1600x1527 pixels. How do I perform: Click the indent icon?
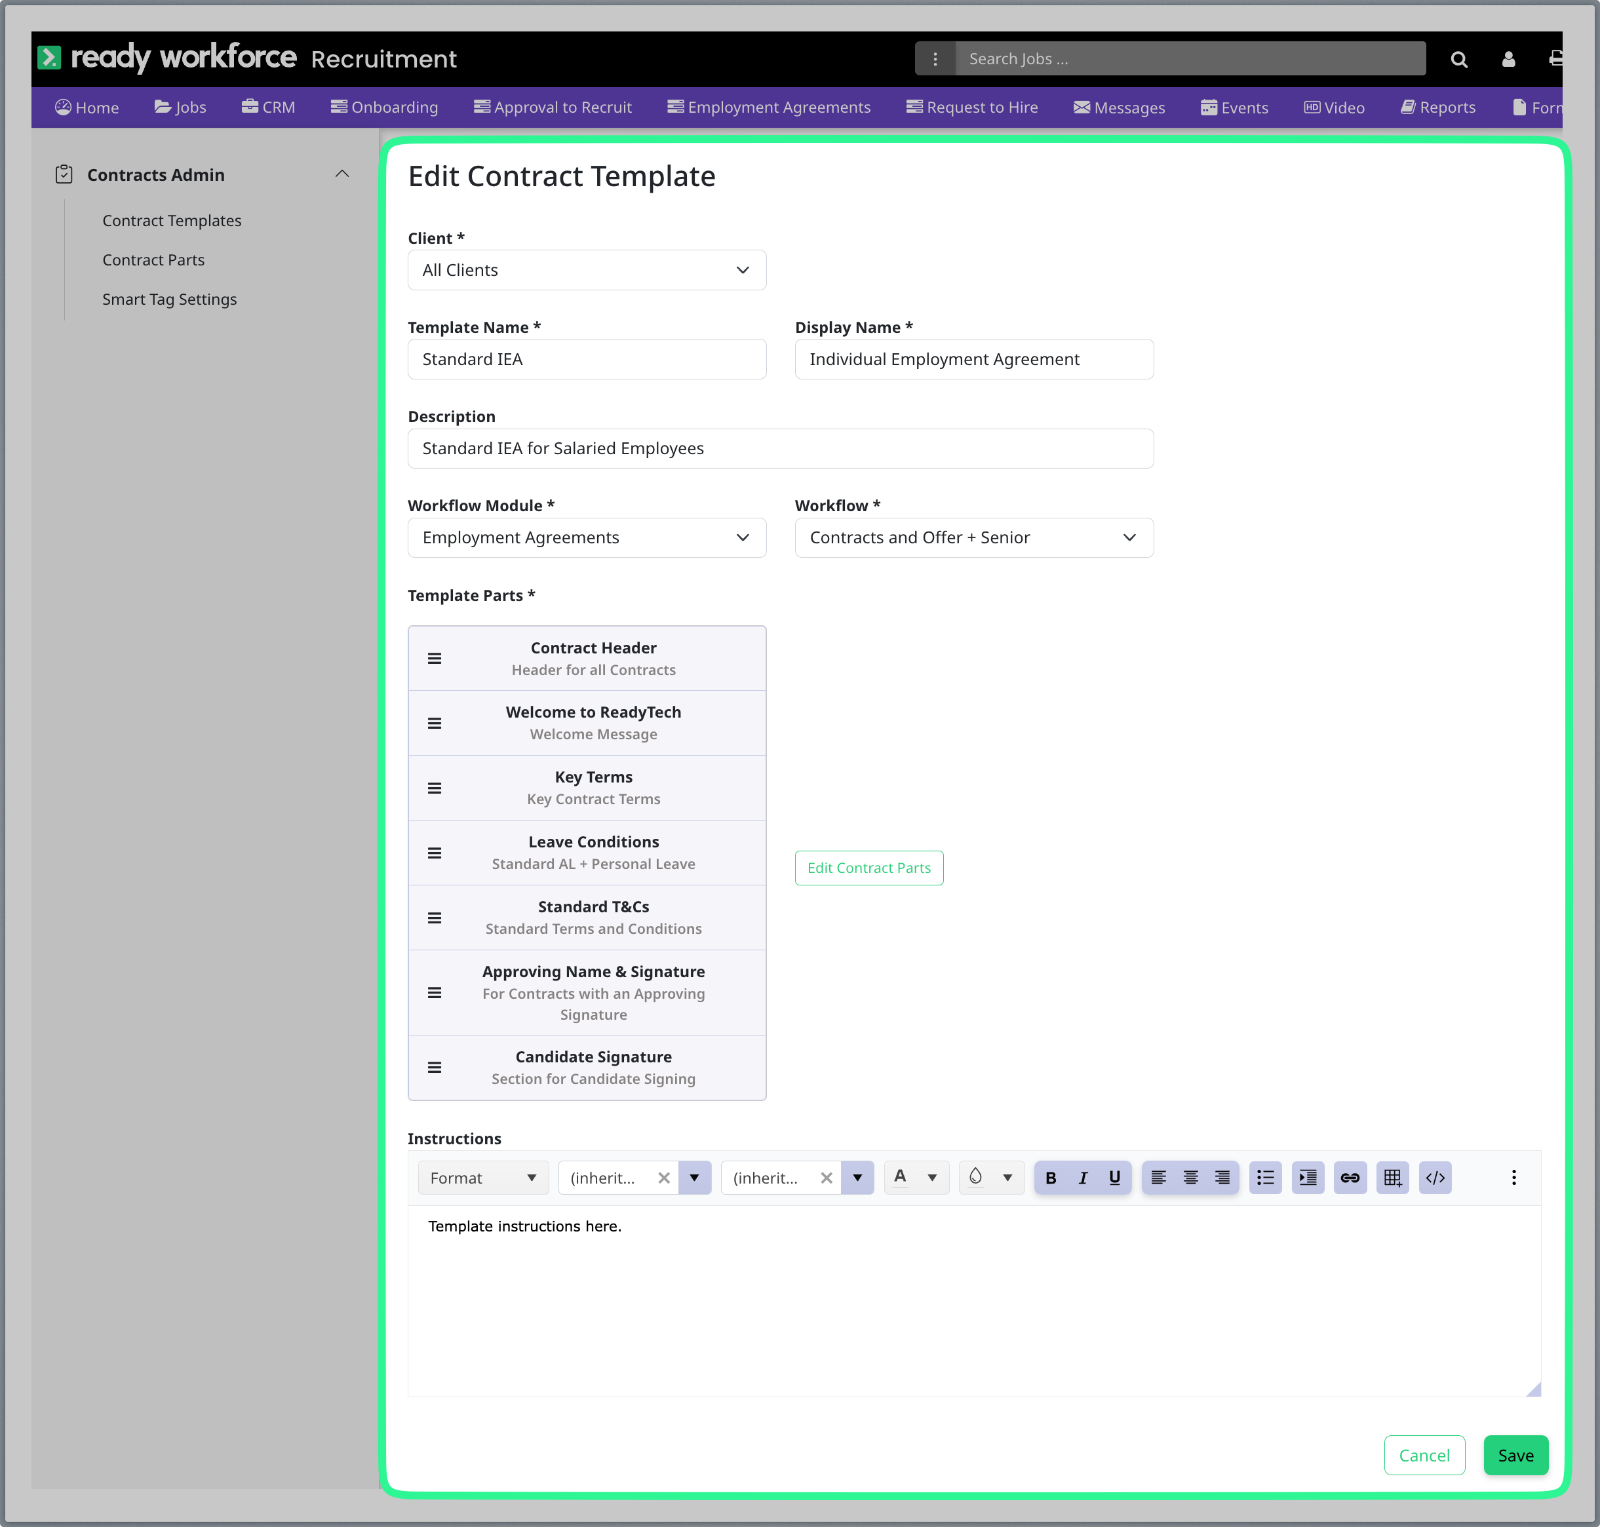click(1308, 1178)
